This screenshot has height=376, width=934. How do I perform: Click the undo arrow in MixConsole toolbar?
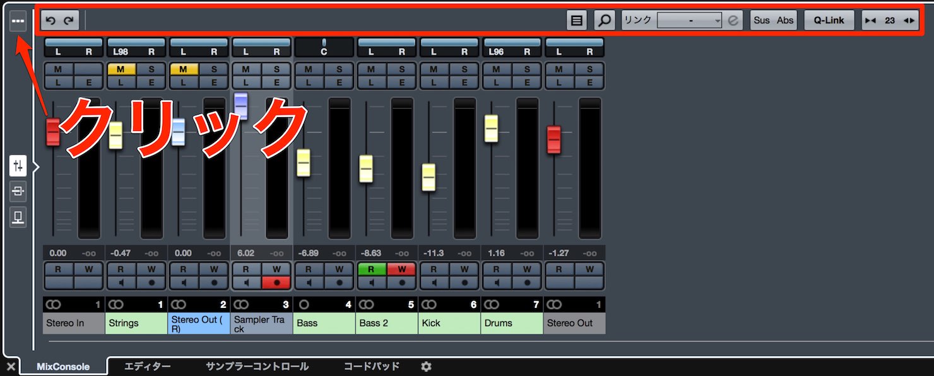[51, 20]
